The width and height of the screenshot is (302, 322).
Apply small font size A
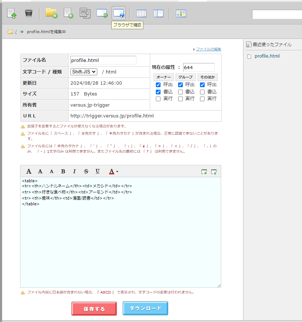pyautogui.click(x=52, y=171)
